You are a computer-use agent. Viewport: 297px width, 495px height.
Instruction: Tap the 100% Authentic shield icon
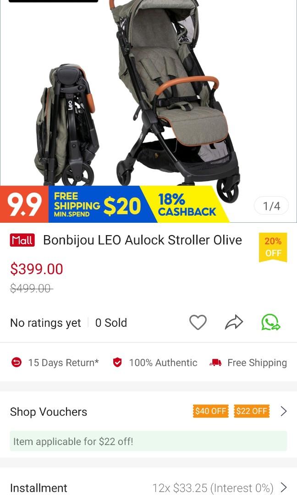coord(117,363)
